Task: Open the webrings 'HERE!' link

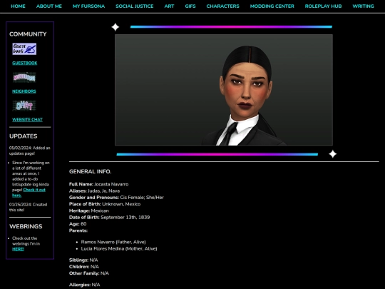Action: (x=18, y=249)
